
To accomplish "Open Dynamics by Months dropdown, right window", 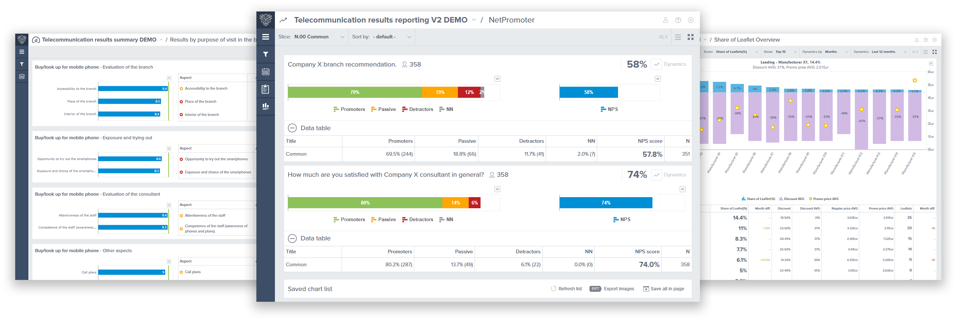I will (824, 52).
